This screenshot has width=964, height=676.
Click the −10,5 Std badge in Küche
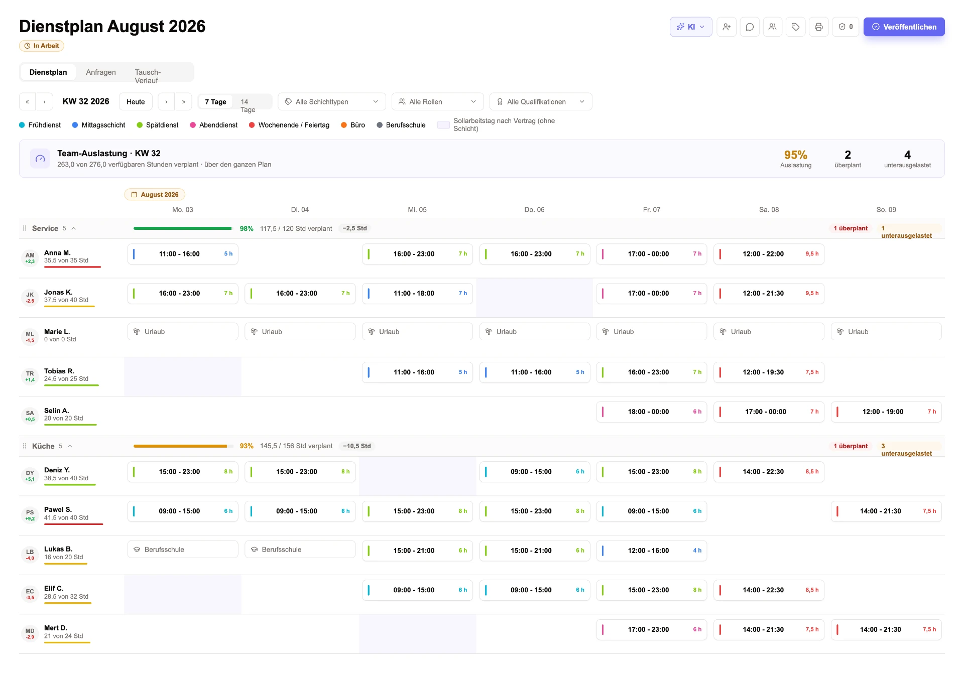click(356, 446)
